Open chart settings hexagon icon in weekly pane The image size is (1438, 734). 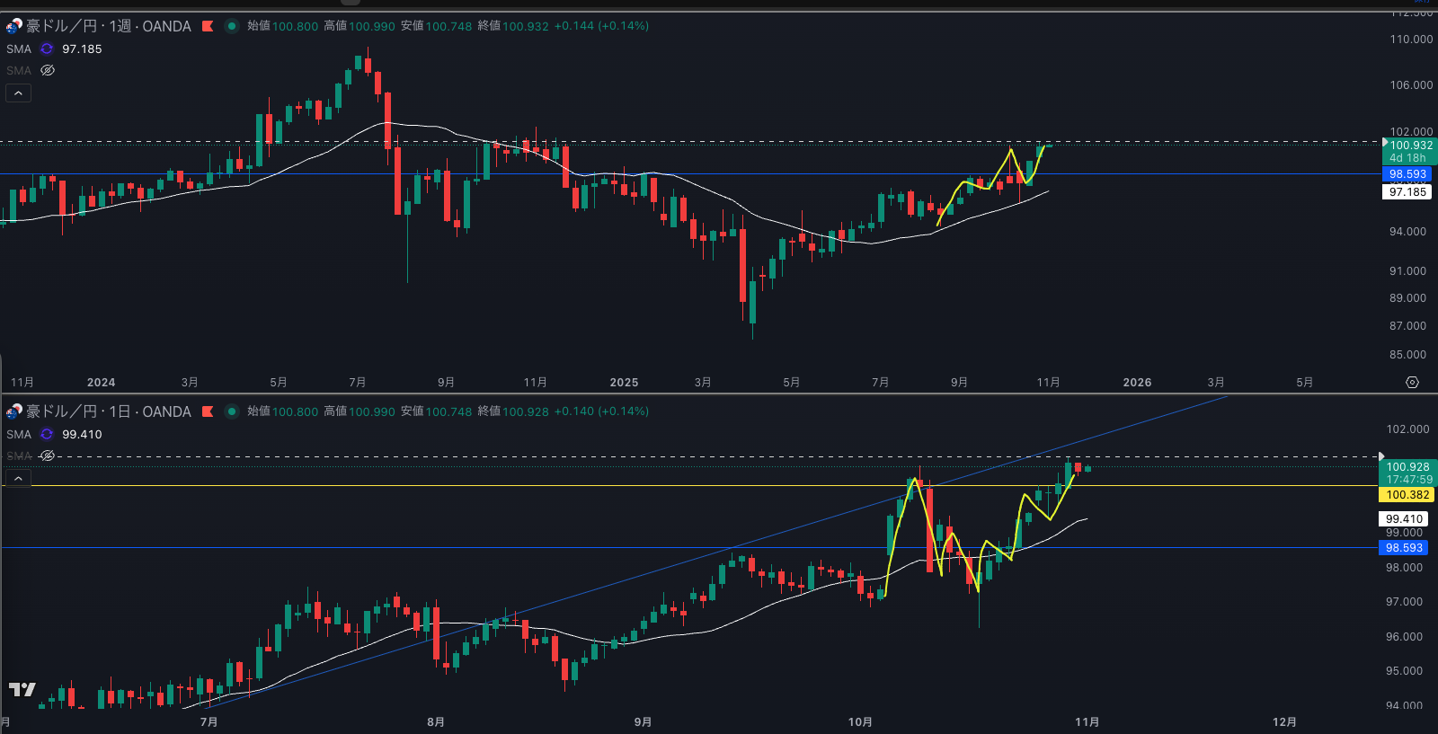[x=1412, y=383]
